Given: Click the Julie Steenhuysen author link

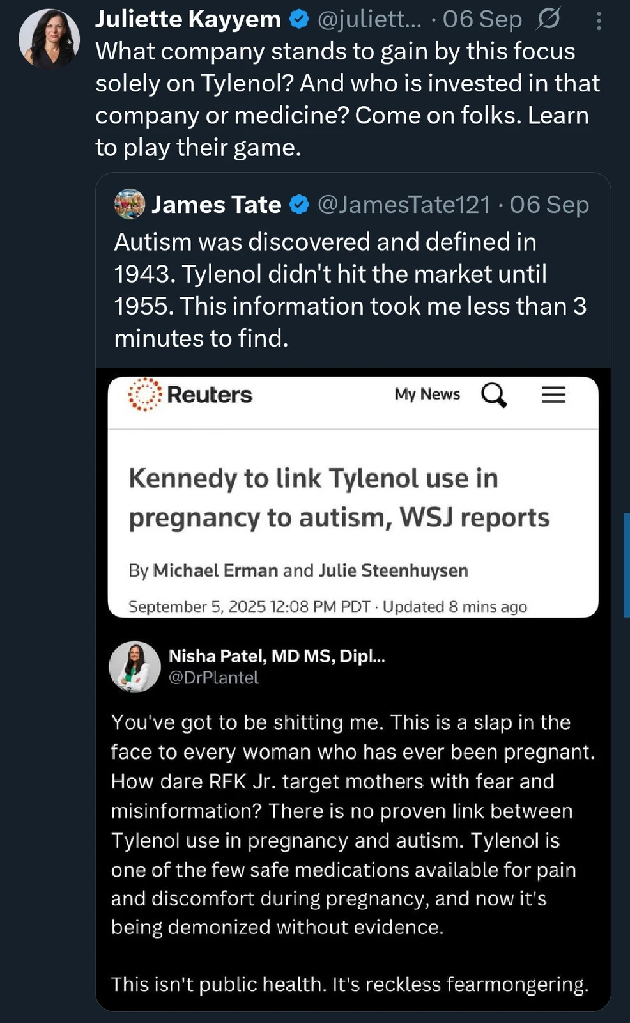Looking at the screenshot, I should coord(394,570).
